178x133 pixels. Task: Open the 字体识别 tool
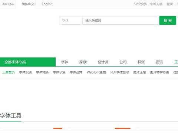coord(26,72)
